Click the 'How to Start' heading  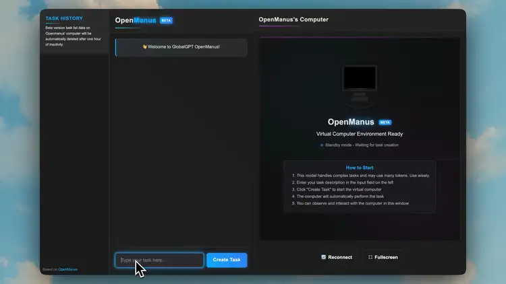tap(360, 168)
